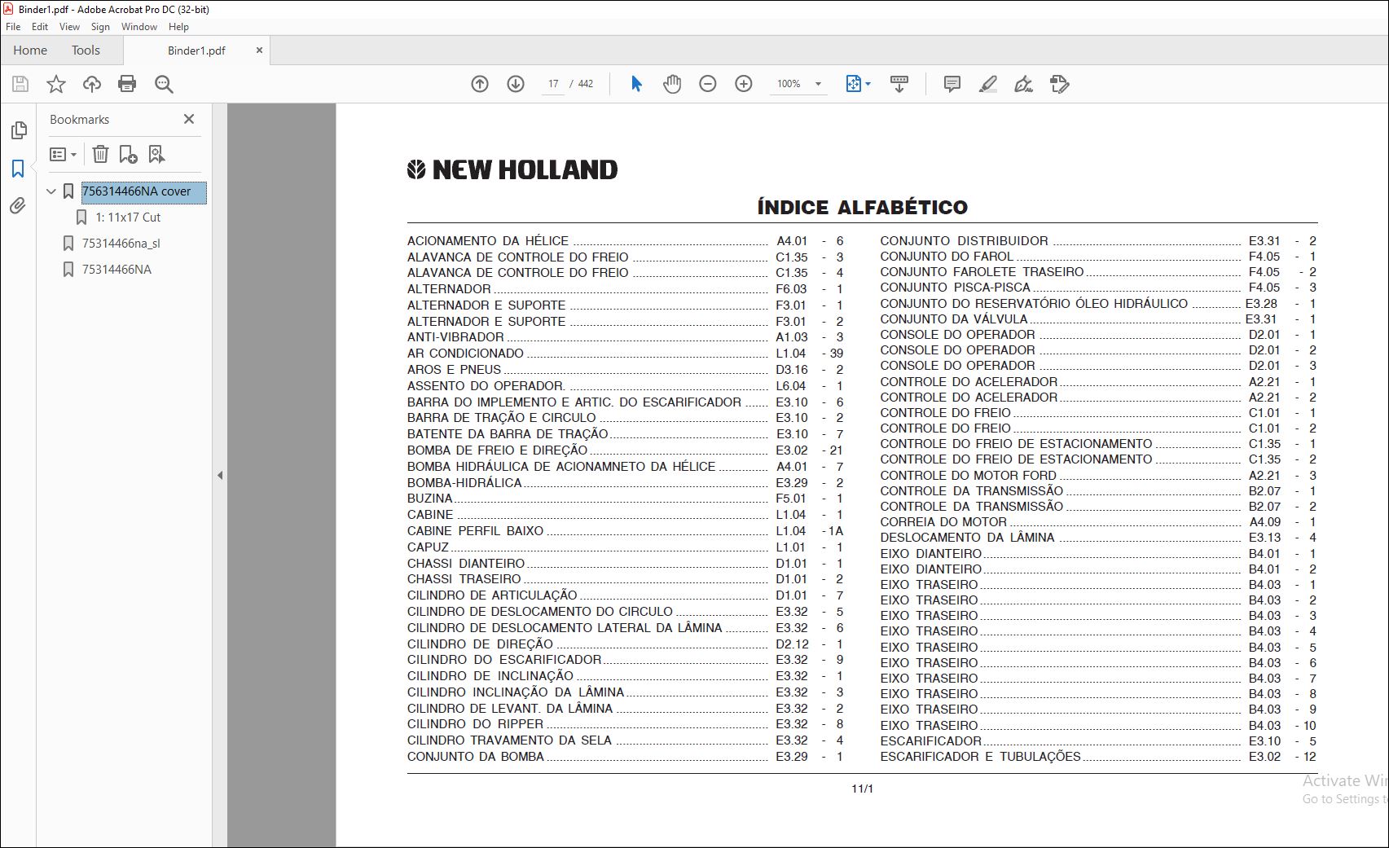
Task: Go to next page arrow
Action: coord(516,84)
